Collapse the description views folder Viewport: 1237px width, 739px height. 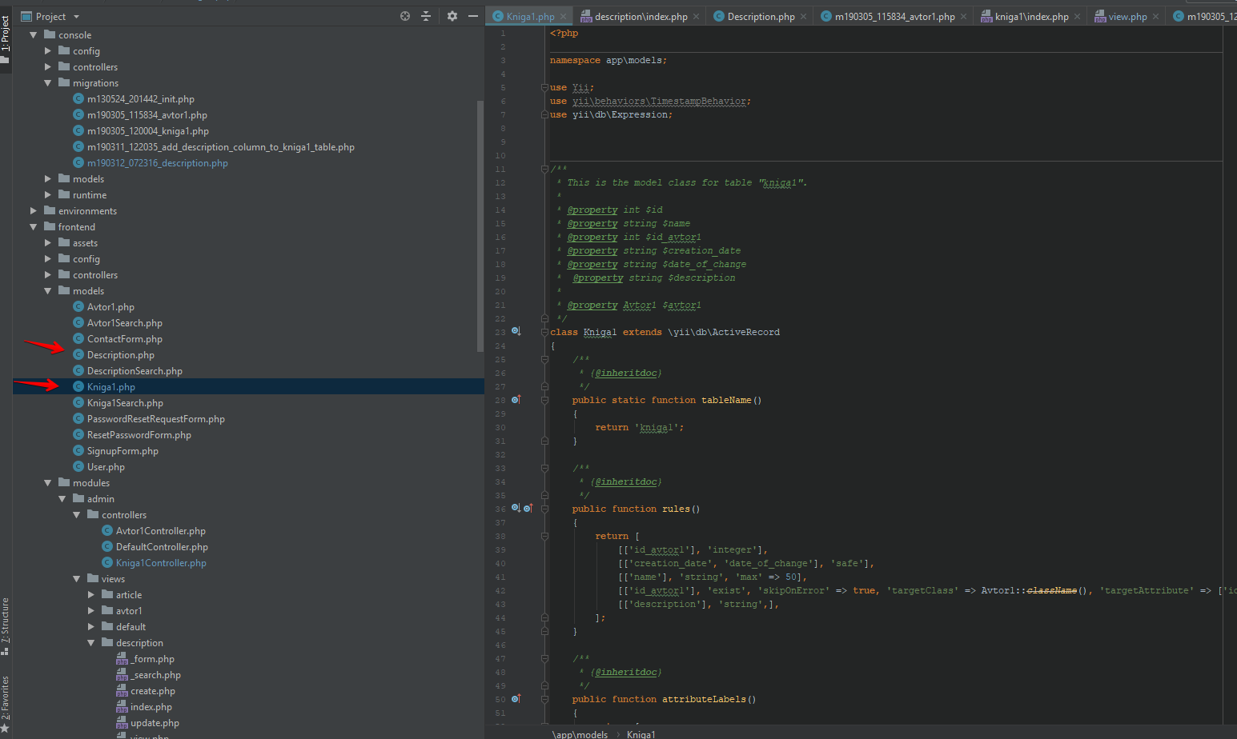91,643
